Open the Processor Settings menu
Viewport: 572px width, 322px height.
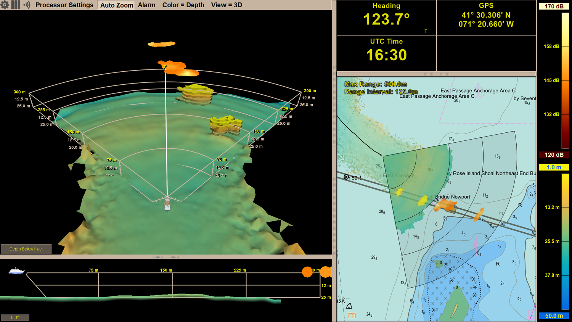[64, 5]
